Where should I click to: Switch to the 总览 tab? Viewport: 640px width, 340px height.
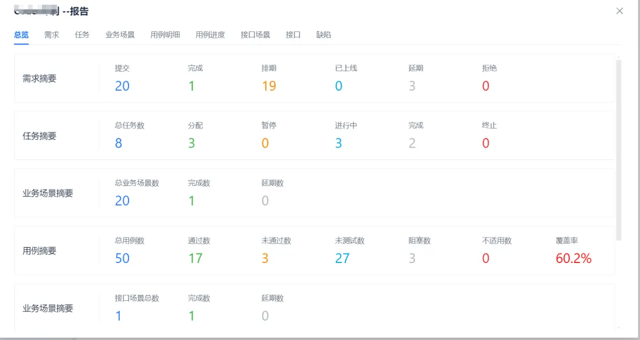click(x=21, y=35)
